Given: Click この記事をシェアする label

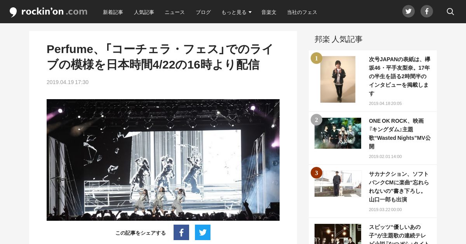Looking at the screenshot, I should pos(141,233).
